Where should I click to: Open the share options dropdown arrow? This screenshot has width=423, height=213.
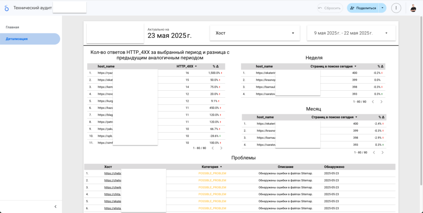(383, 8)
